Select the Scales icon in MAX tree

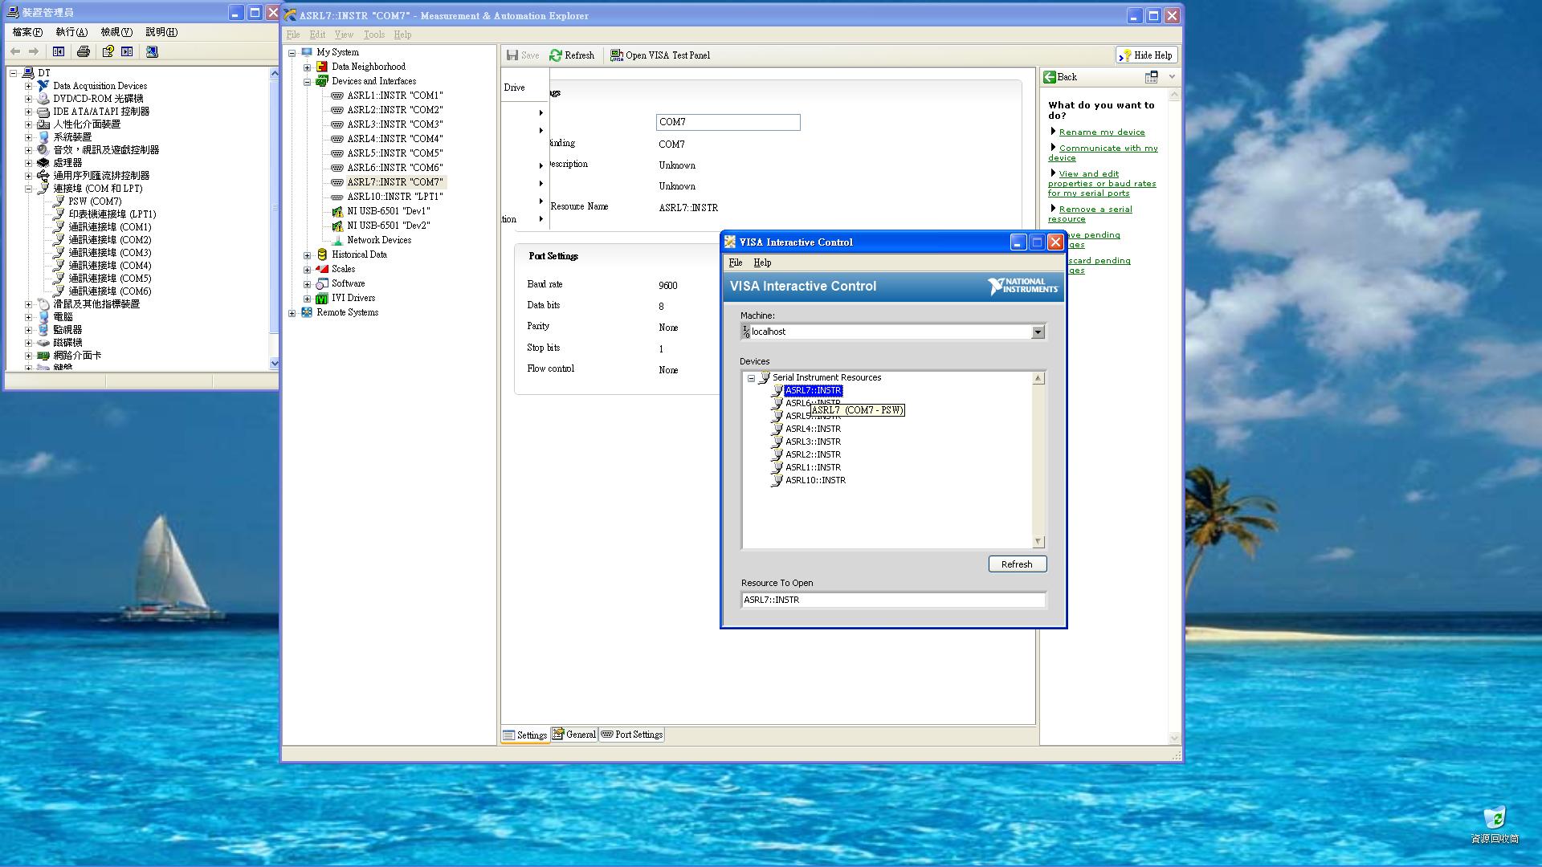pos(322,269)
